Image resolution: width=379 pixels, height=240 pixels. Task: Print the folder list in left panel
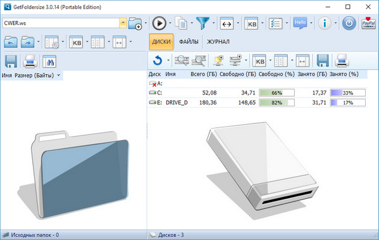pos(30,61)
